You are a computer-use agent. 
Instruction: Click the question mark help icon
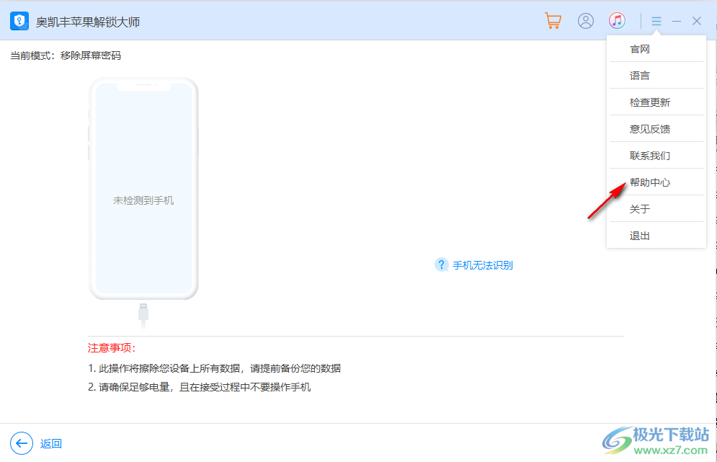(441, 265)
